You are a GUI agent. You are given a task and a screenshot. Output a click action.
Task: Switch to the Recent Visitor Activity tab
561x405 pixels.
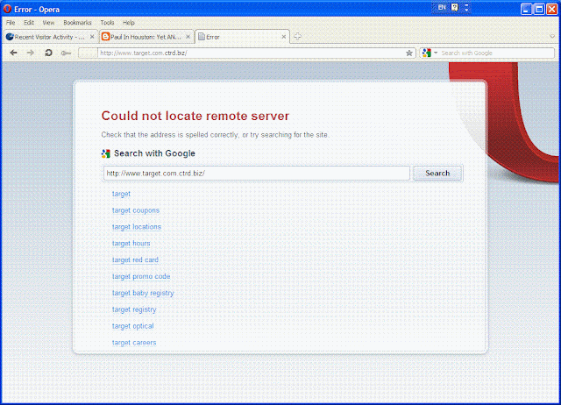click(x=50, y=37)
